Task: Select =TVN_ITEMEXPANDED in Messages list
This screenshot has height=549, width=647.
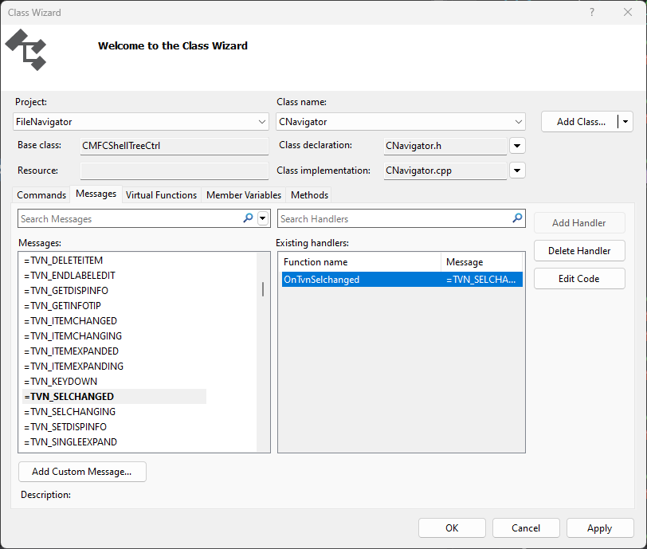Action: tap(72, 351)
